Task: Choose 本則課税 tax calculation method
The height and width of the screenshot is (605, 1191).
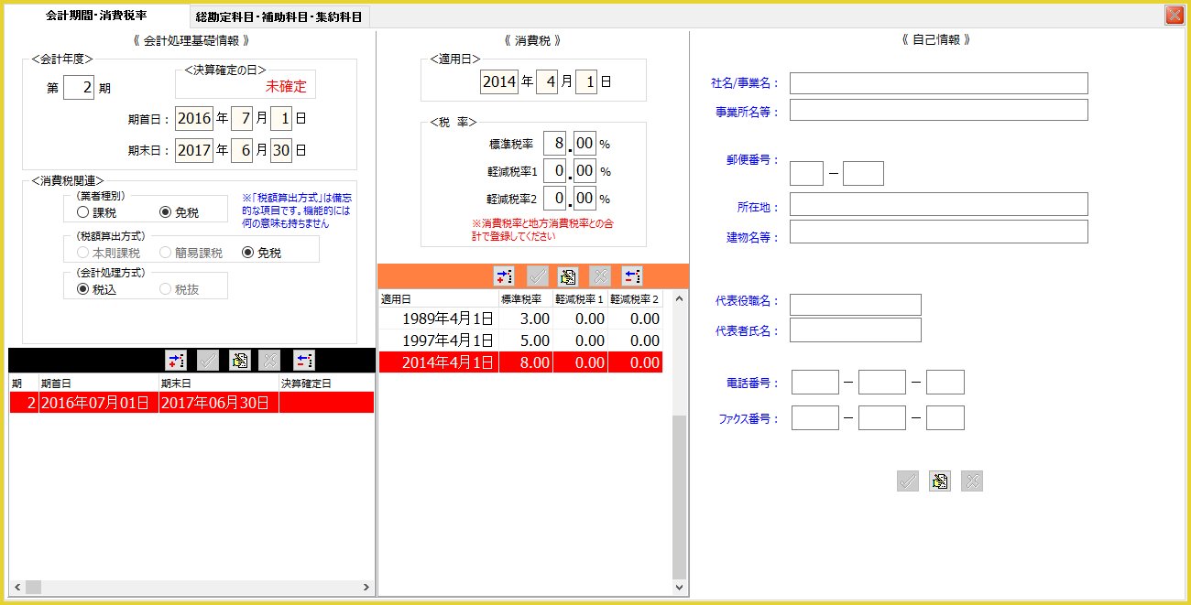Action: (x=108, y=253)
